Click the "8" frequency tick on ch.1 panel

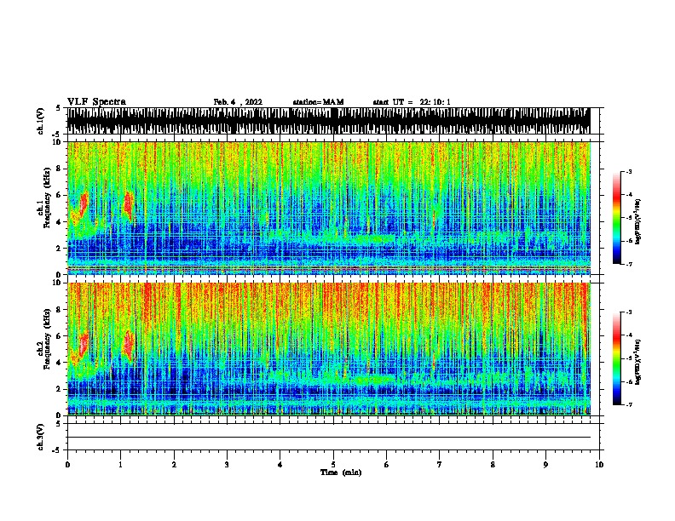pos(60,169)
